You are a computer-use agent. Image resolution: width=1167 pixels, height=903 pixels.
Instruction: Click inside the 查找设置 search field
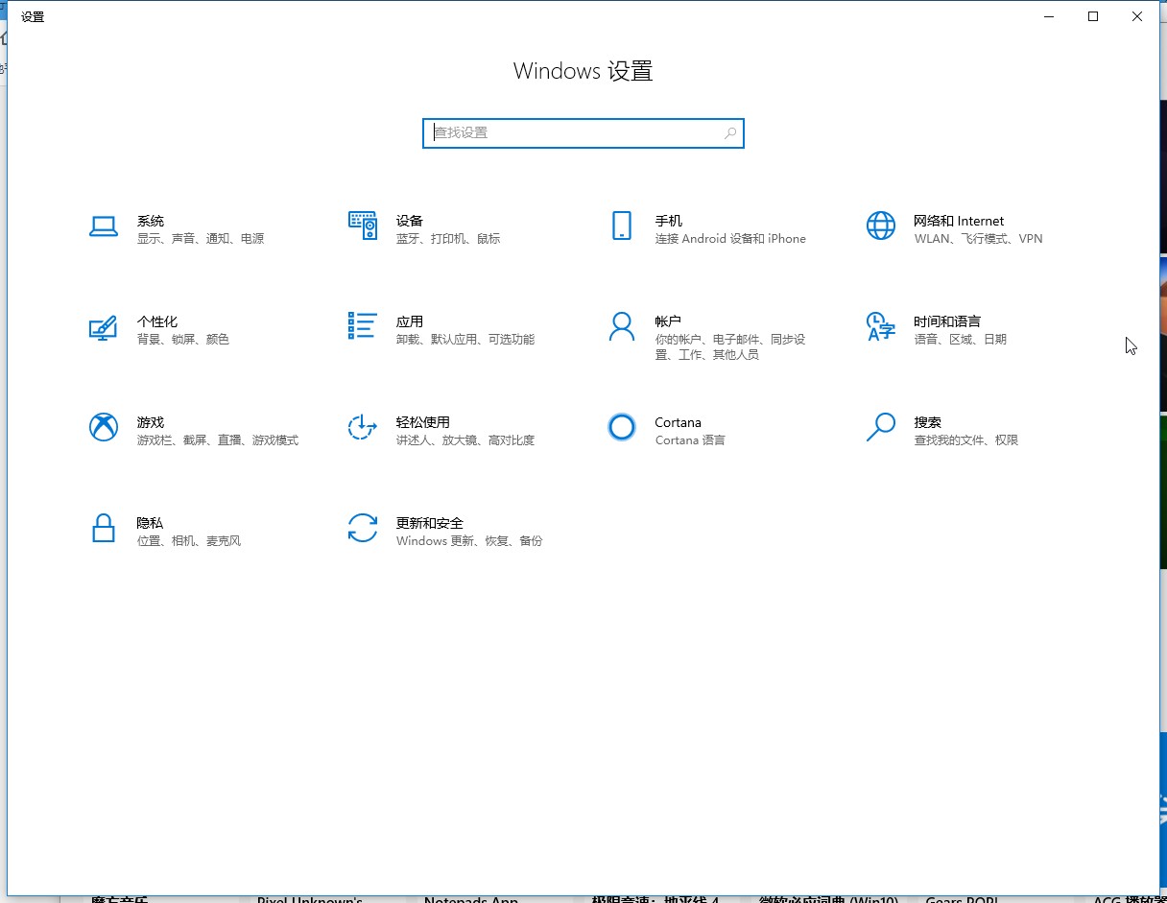(x=576, y=133)
